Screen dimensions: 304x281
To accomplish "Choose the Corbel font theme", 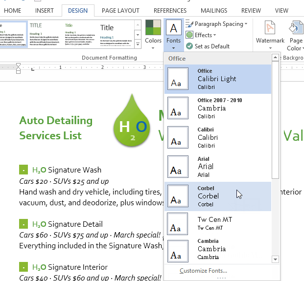I will [218, 196].
